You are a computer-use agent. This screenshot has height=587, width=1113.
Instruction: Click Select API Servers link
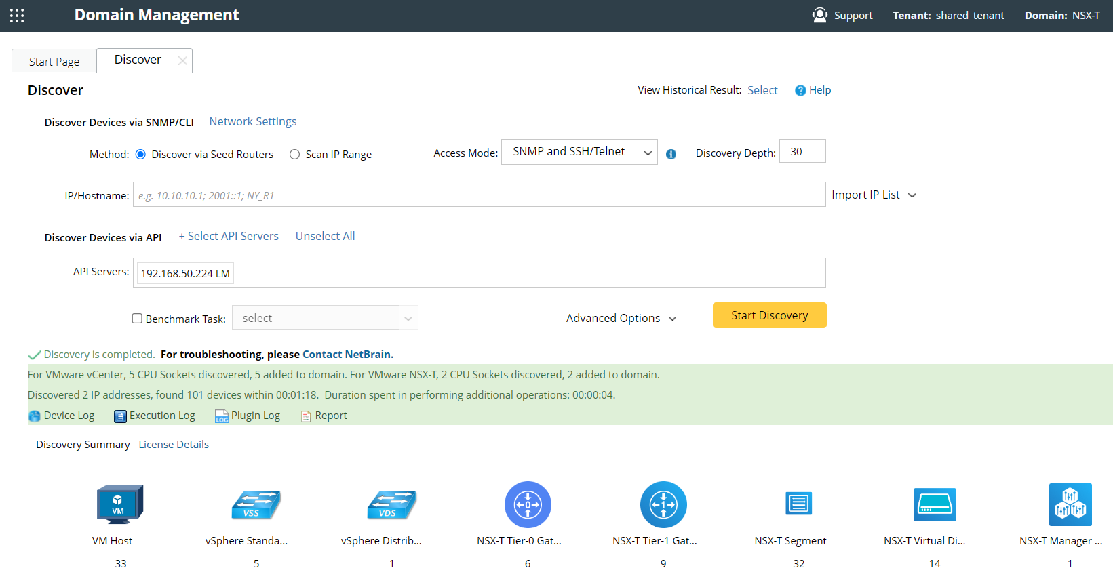pos(229,237)
